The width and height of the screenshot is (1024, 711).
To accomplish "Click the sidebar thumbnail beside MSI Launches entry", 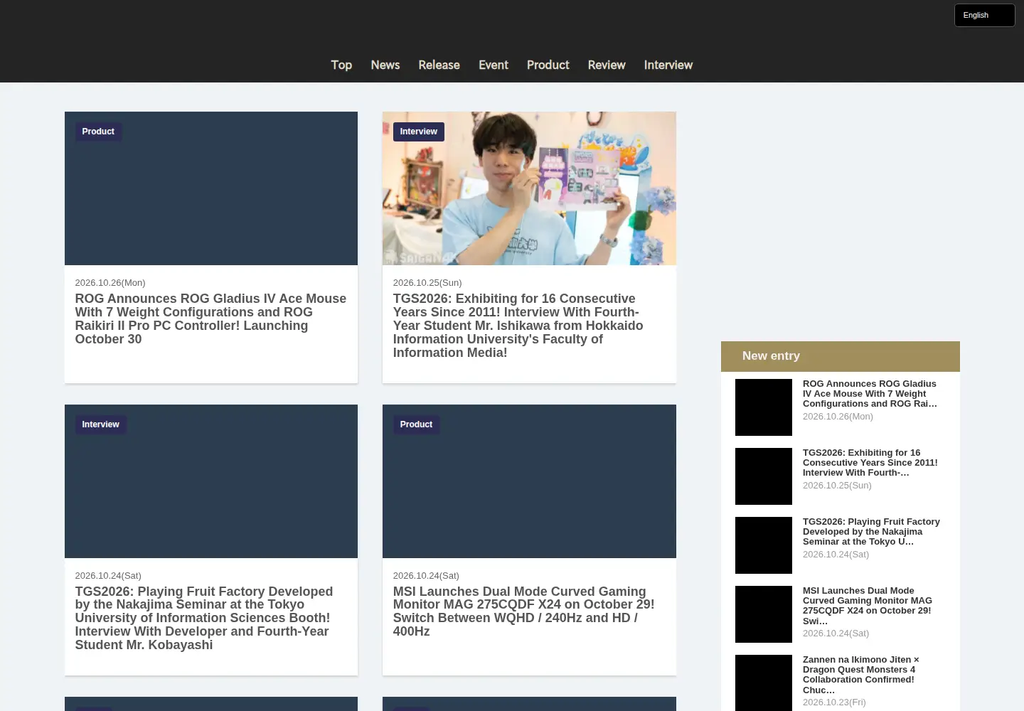I will (764, 614).
